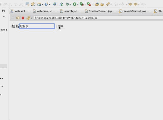Viewport: 163px width, 120px height.
Task: Open the dropdown next to the web project icon
Action: (x=42, y=4)
